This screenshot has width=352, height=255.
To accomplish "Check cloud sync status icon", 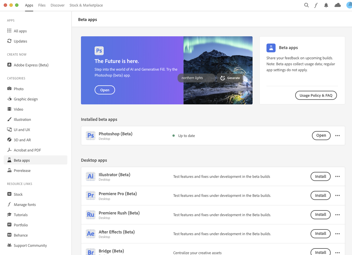I will (338, 5).
